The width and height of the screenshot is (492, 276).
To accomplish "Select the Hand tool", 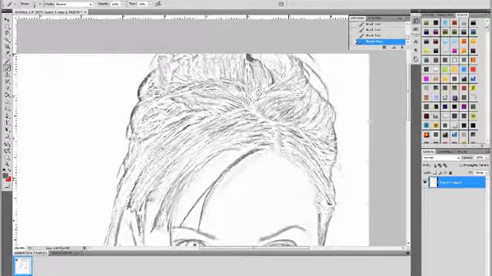I will click(x=7, y=158).
